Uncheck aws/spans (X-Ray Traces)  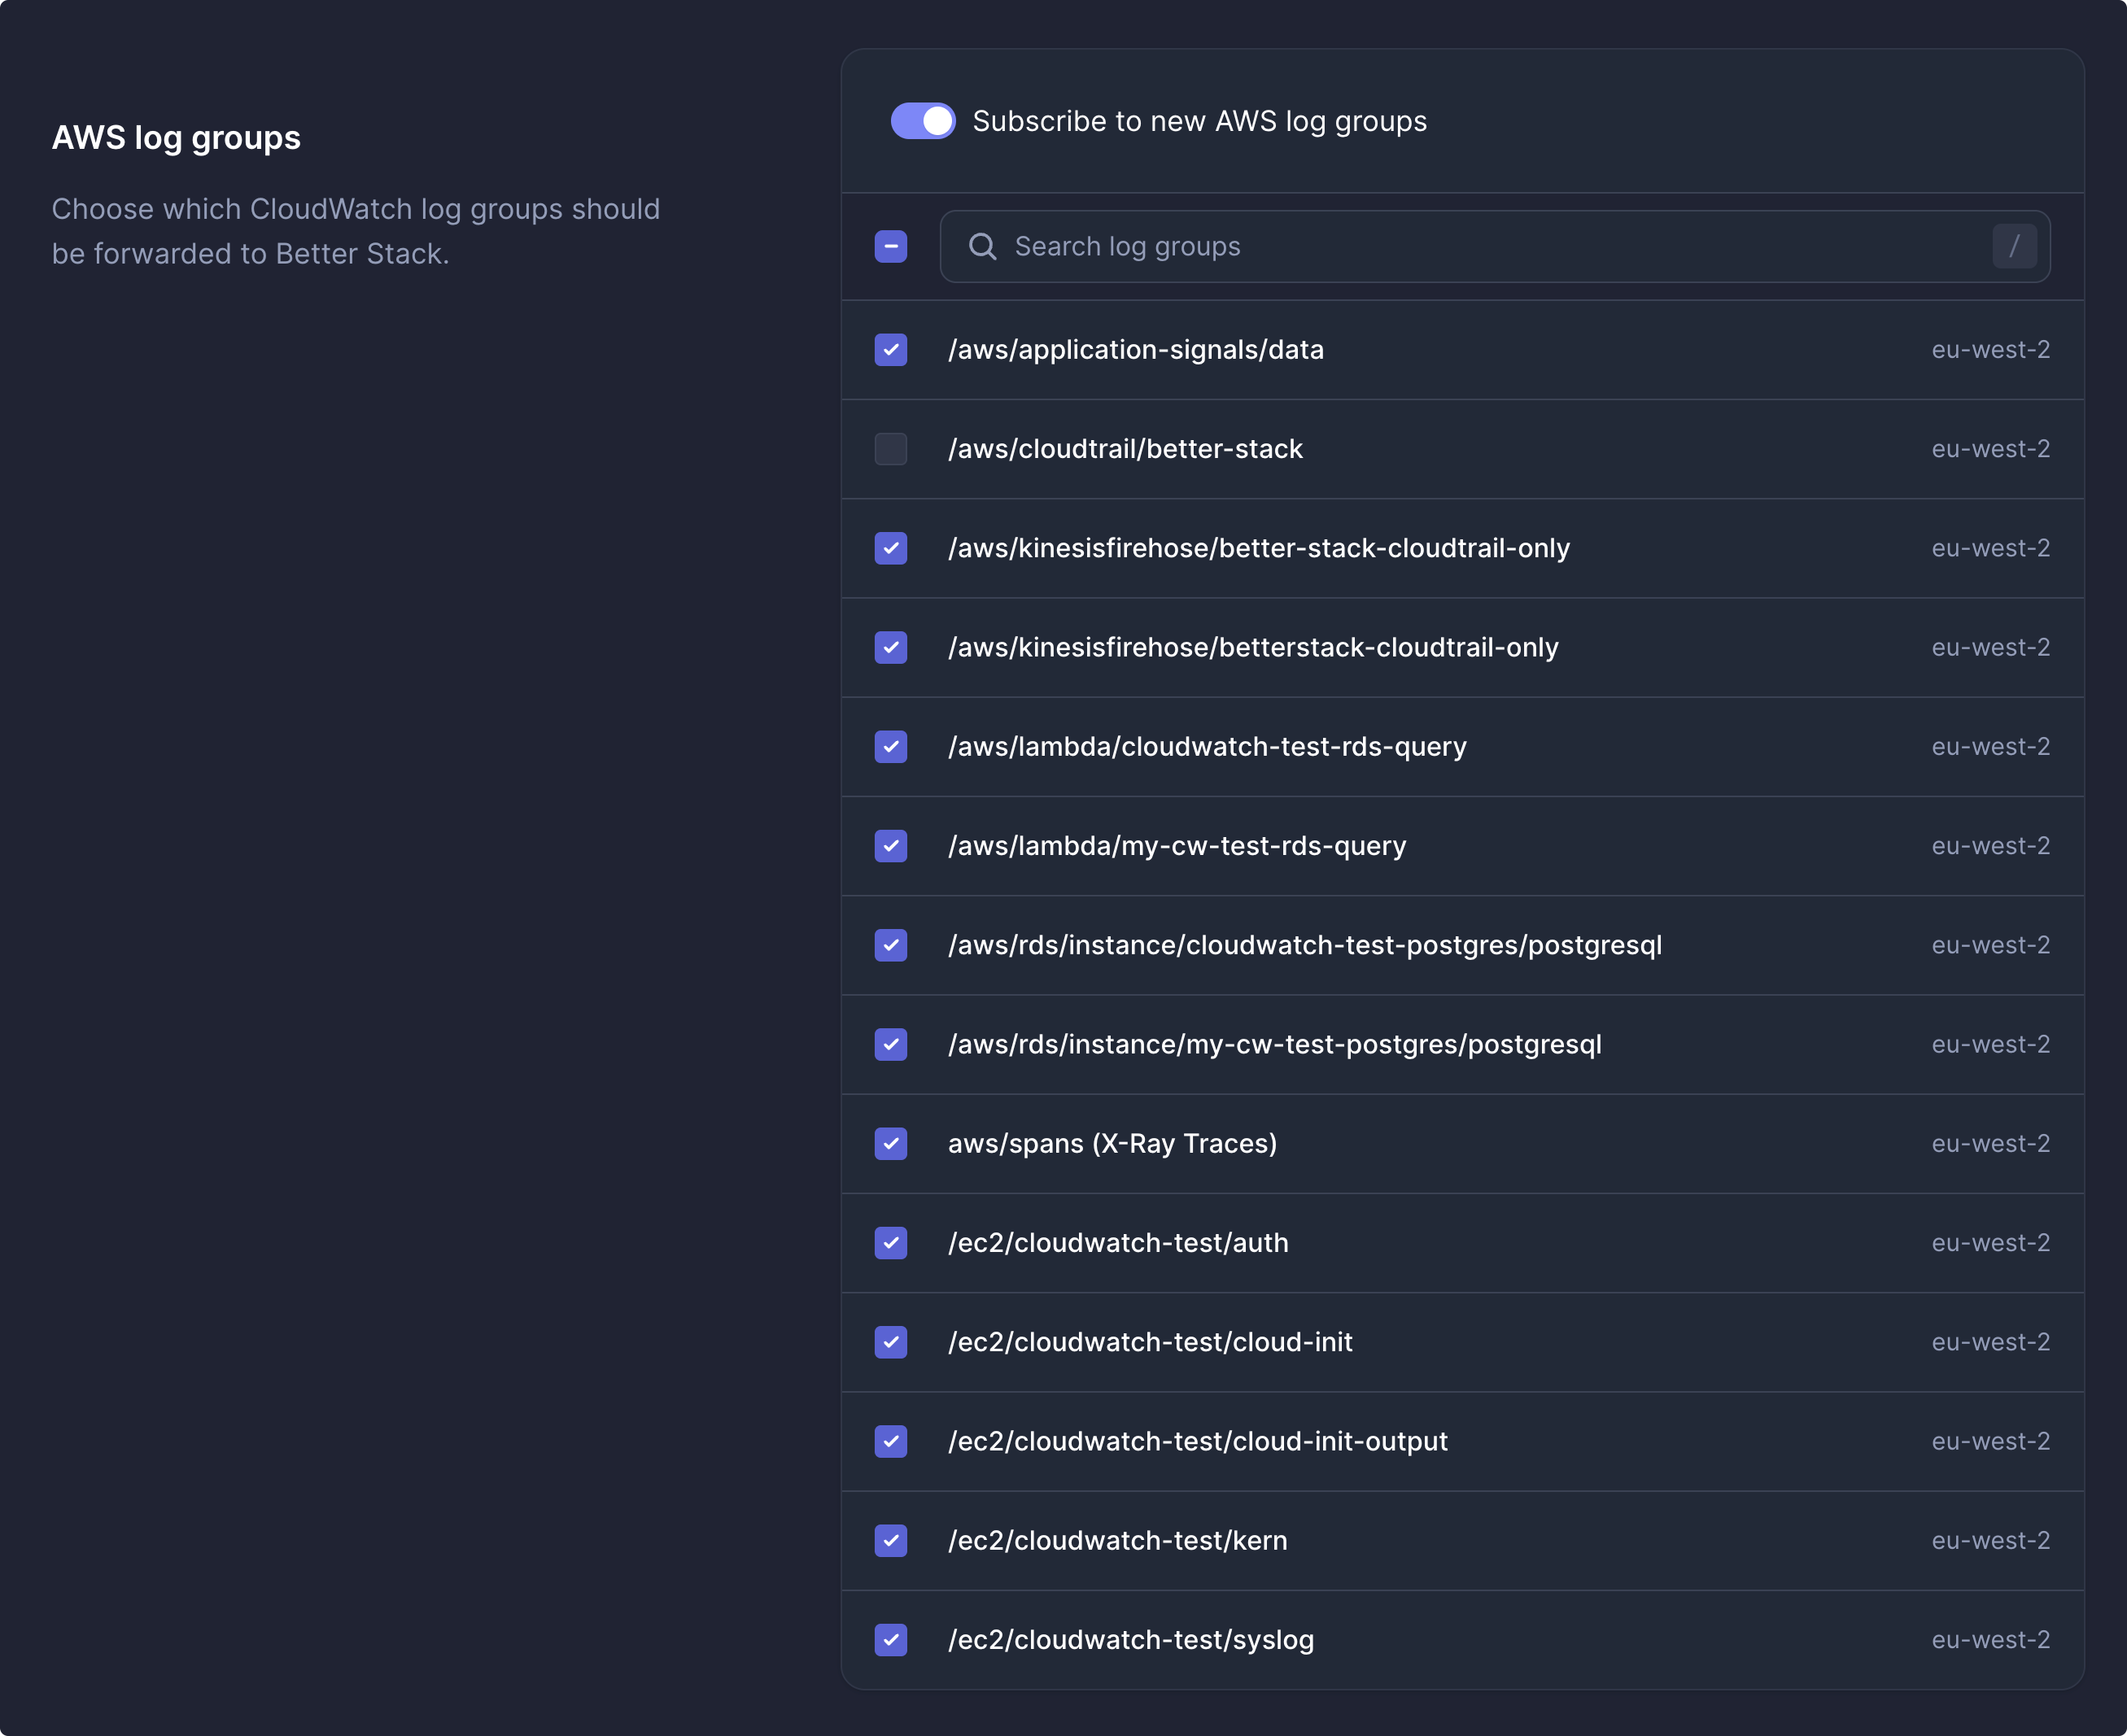pos(890,1143)
